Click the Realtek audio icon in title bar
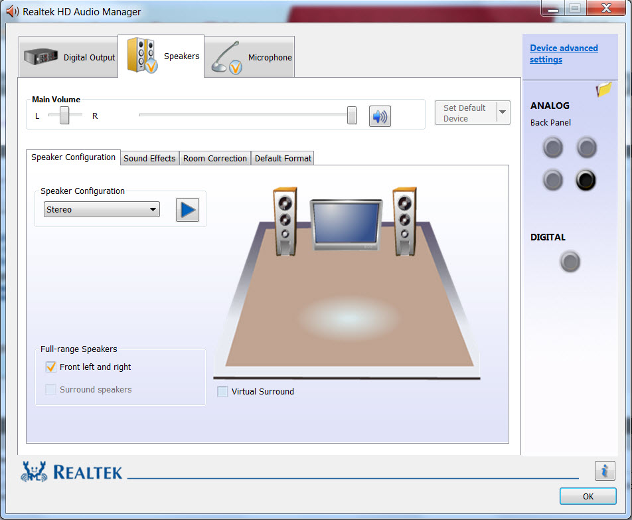 [12, 12]
